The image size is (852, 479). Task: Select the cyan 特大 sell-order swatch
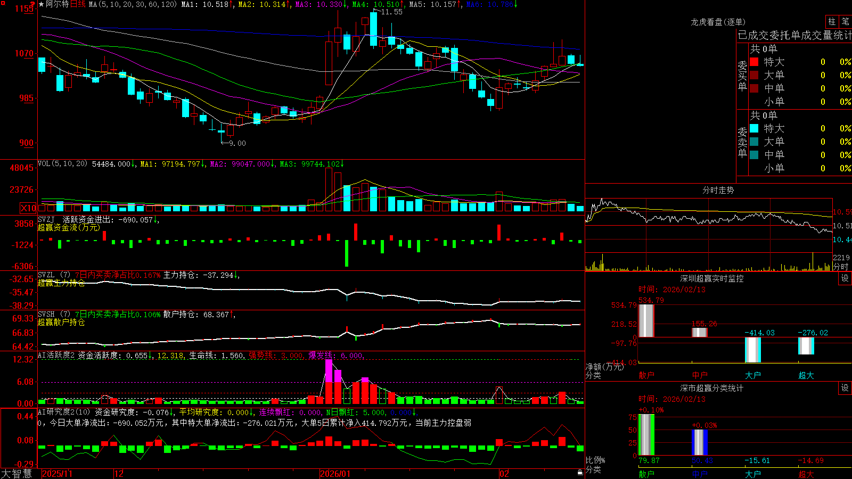pos(754,128)
